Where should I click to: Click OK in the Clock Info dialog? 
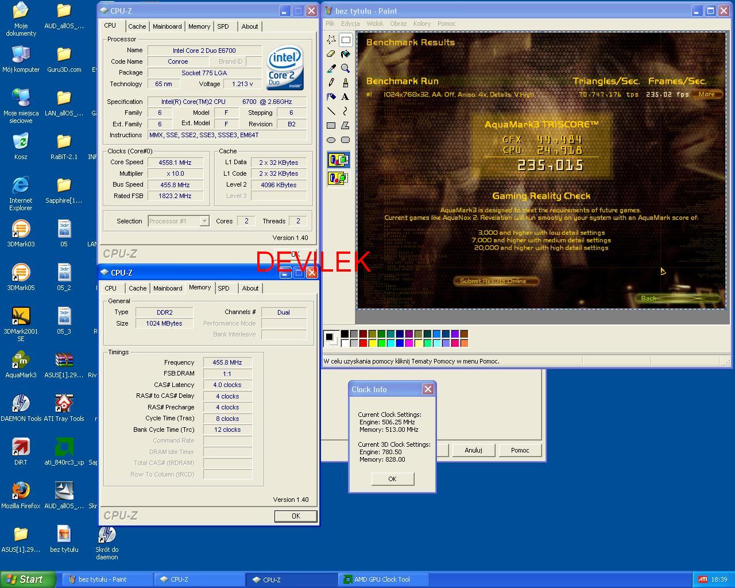tap(392, 479)
